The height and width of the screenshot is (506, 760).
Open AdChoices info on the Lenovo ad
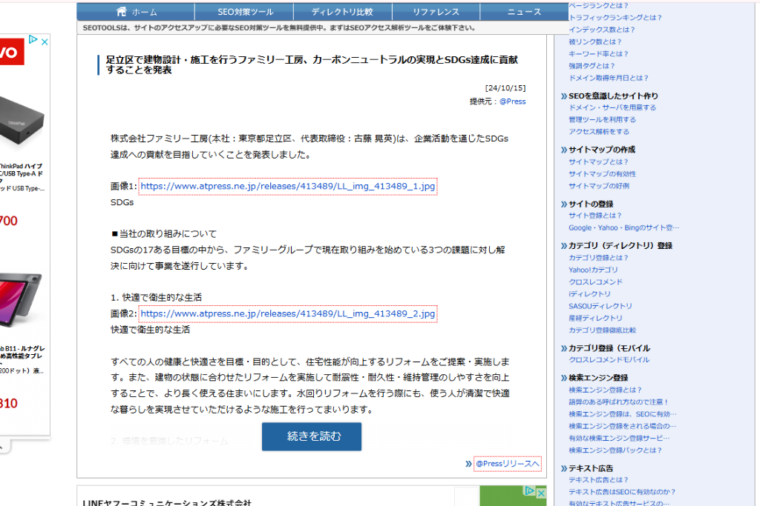[x=33, y=40]
